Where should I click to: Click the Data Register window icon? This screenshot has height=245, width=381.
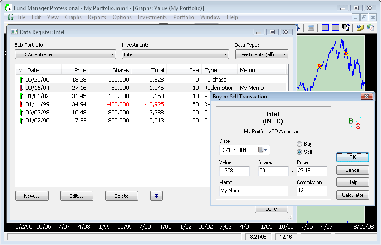(x=14, y=32)
